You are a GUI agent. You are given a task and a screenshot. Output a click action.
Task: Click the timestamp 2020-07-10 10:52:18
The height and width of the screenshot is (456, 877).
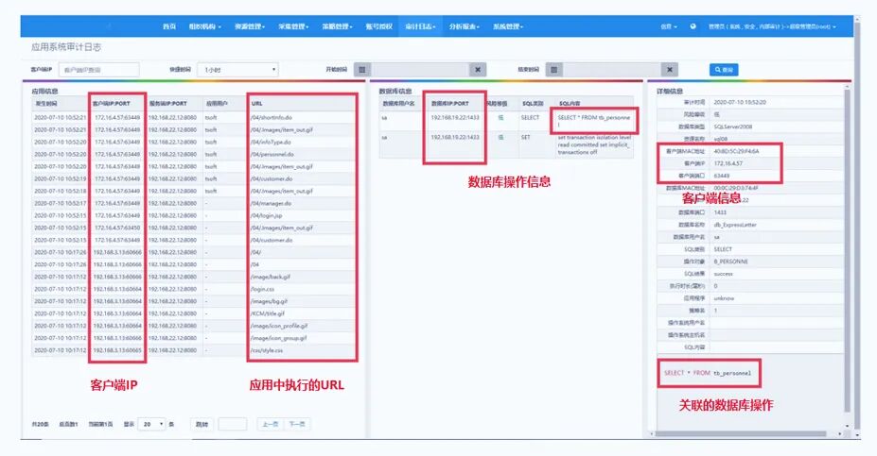[61, 192]
